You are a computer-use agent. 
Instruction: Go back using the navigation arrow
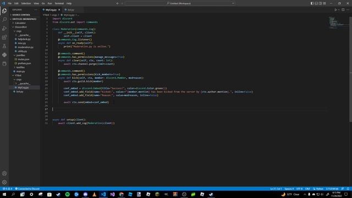coord(117,3)
